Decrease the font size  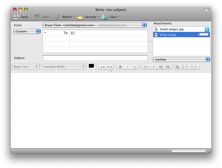(x=102, y=67)
